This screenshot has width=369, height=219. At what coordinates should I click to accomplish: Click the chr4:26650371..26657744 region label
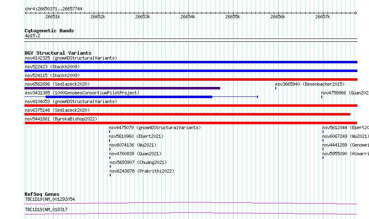(53, 9)
